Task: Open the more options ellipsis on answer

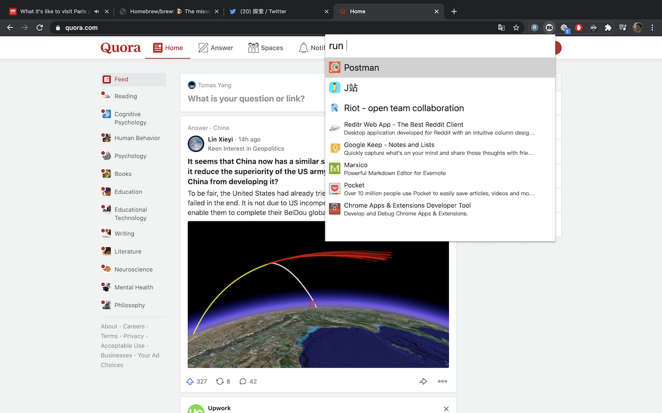Action: click(x=442, y=382)
